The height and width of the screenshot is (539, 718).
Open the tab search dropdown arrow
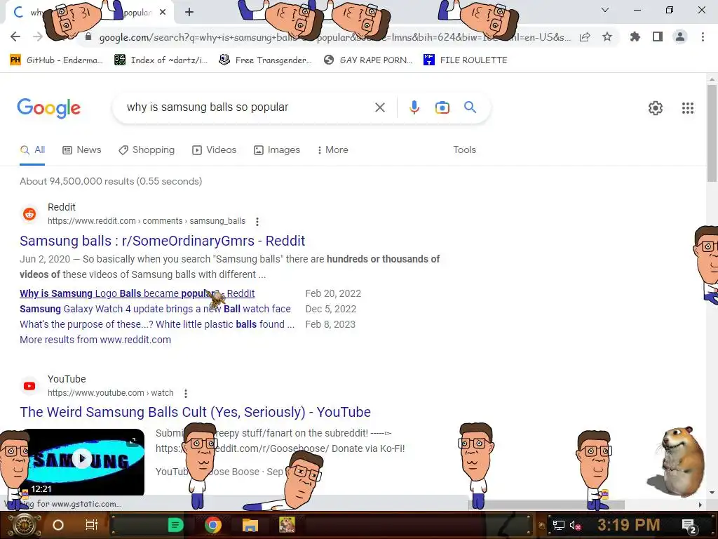pos(605,10)
